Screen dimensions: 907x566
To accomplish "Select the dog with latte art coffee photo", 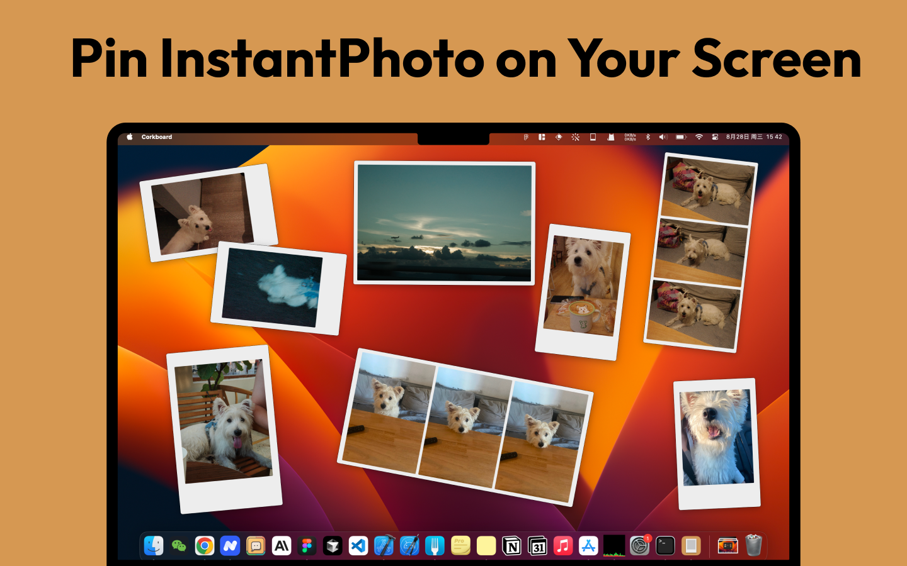I will click(583, 292).
